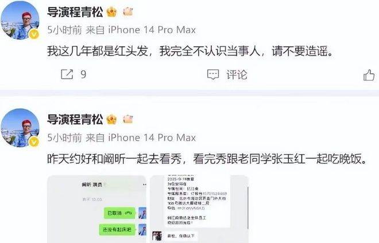
Task: Click the crown badge beside first post's username
Action: tap(111, 12)
